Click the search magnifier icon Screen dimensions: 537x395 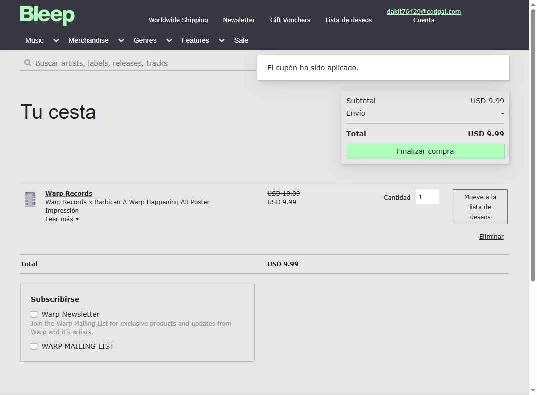pyautogui.click(x=27, y=63)
